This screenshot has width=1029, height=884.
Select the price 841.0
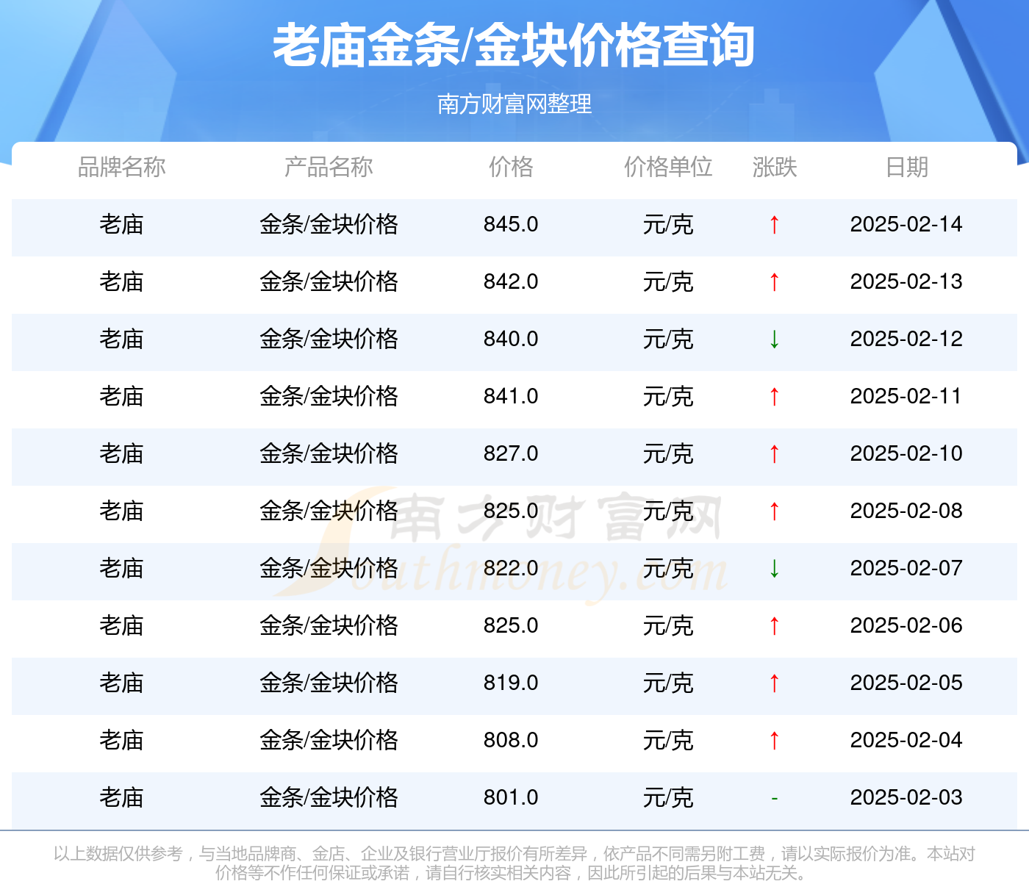tap(511, 396)
